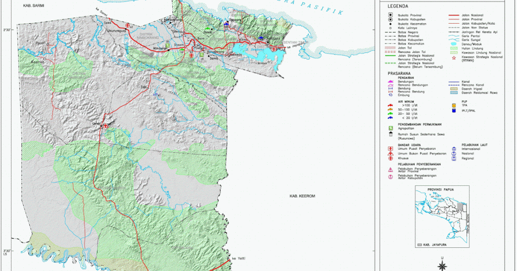
Task: Click the Internasional seaport legend icon
Action: tap(454, 149)
